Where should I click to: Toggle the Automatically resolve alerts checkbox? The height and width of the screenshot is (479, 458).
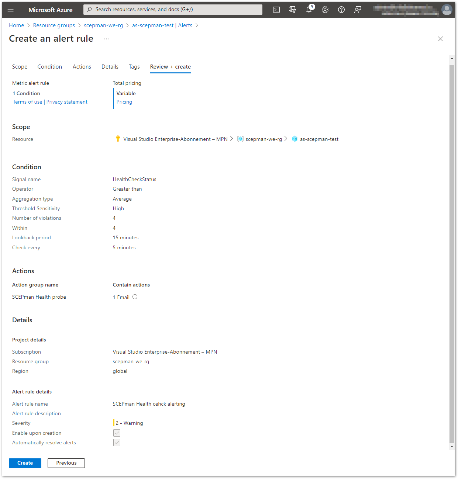[x=117, y=442]
